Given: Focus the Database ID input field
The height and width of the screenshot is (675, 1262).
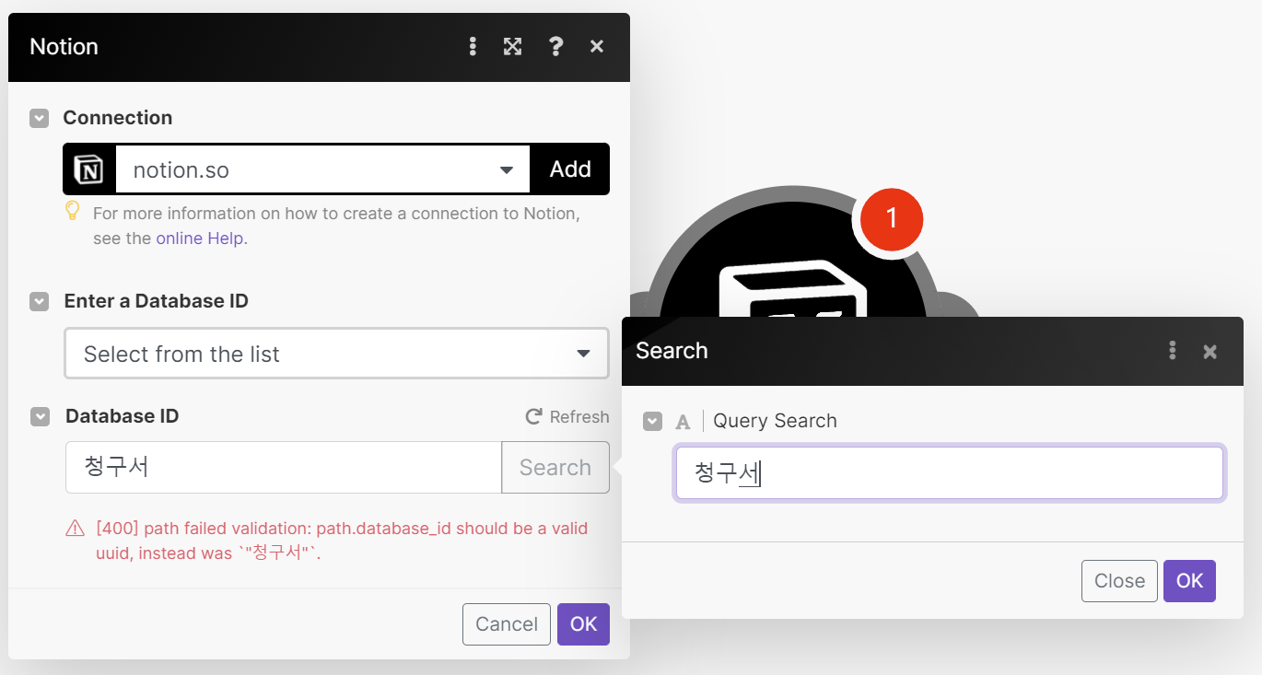Looking at the screenshot, I should point(284,468).
